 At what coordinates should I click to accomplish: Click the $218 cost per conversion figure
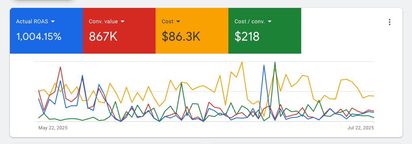[x=247, y=37]
